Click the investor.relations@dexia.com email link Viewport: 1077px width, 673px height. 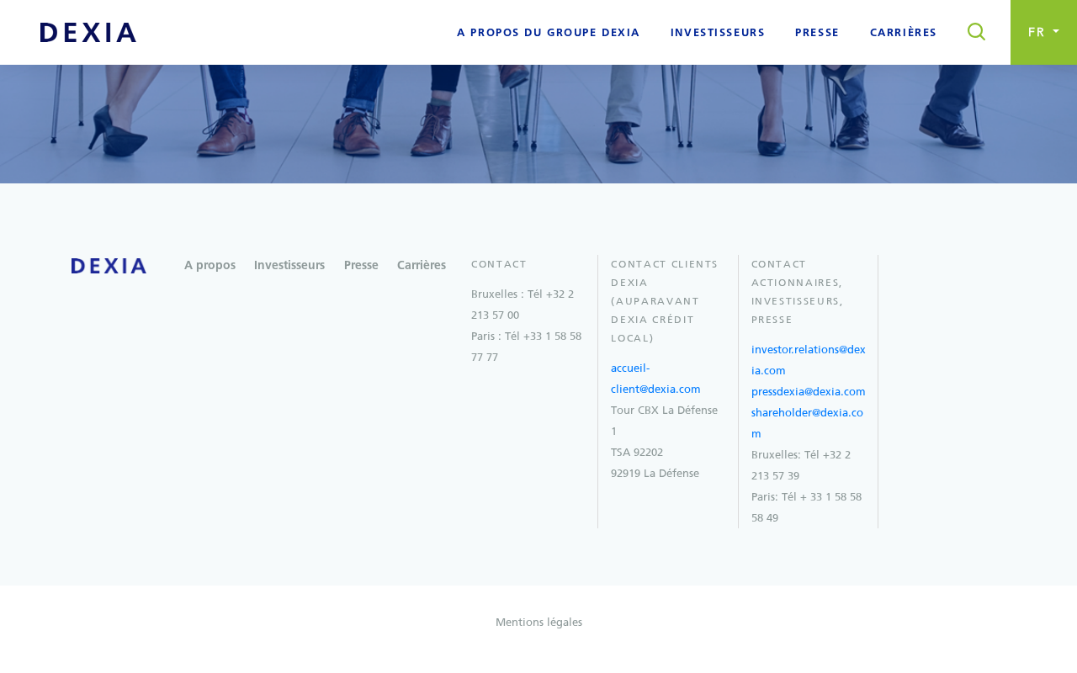tap(809, 359)
